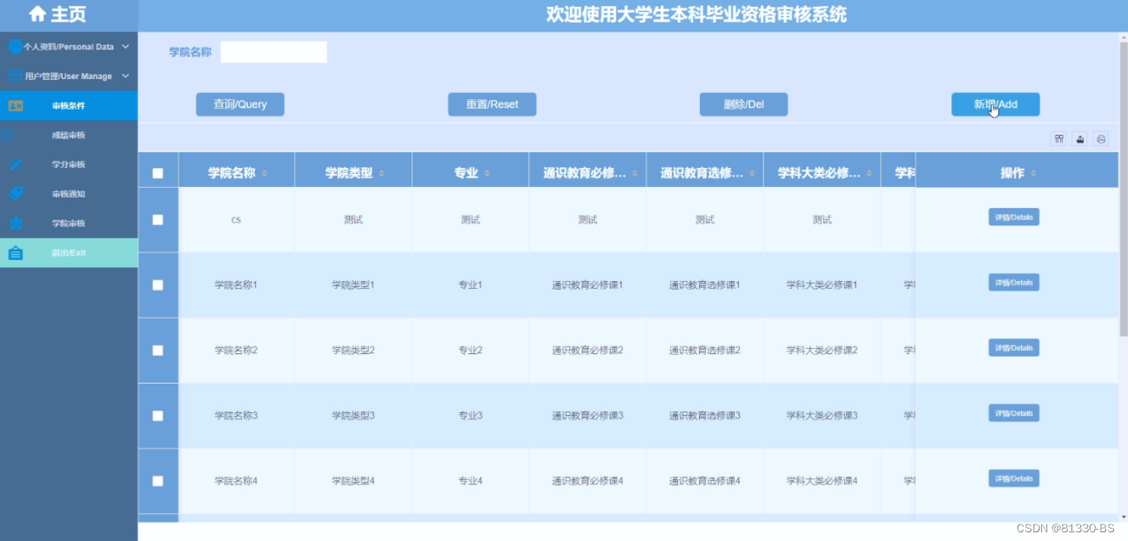Open 详情/Details for 学院名称4 row
This screenshot has width=1128, height=541.
(1014, 478)
